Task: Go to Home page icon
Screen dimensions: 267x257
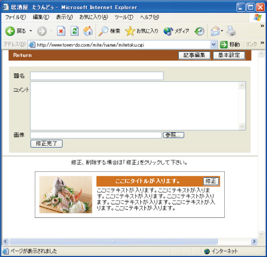Action: tap(88, 31)
